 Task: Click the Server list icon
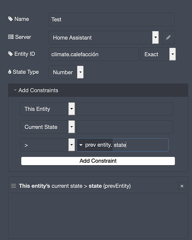[11, 37]
